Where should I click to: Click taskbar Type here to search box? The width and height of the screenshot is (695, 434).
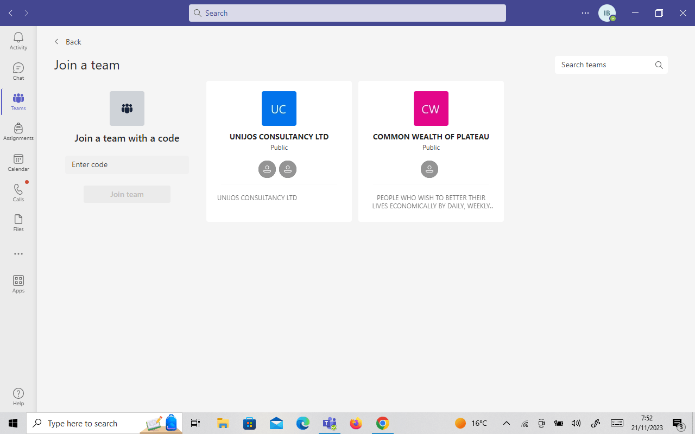(104, 423)
